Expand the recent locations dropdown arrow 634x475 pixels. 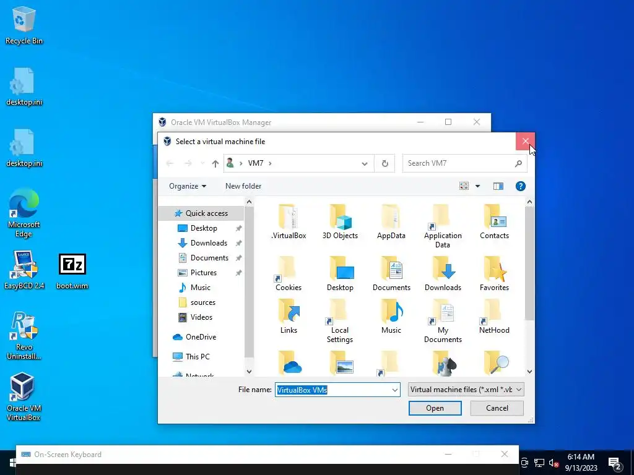[x=202, y=163]
